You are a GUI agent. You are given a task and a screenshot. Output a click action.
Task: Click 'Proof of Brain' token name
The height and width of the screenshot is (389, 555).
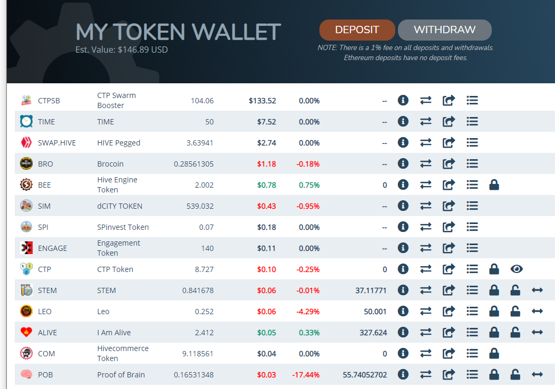tap(121, 375)
